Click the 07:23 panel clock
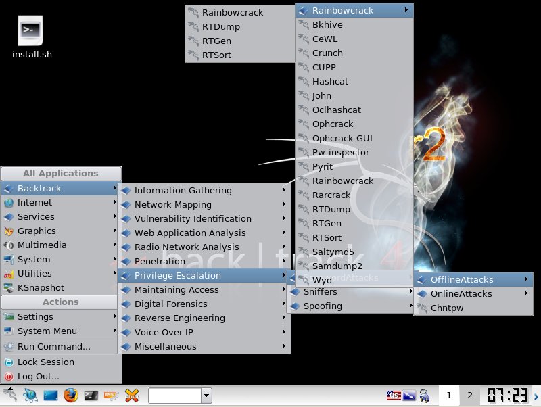 pos(507,396)
